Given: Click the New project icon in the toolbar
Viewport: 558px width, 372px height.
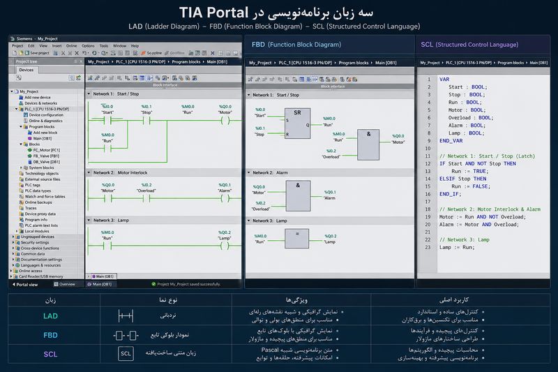Looking at the screenshot, I should click(14, 53).
